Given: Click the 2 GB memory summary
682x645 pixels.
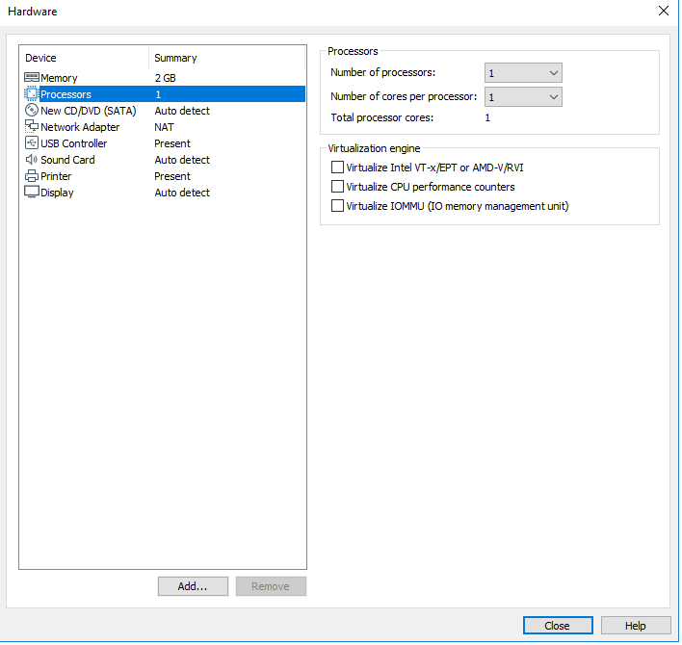Looking at the screenshot, I should click(x=166, y=78).
